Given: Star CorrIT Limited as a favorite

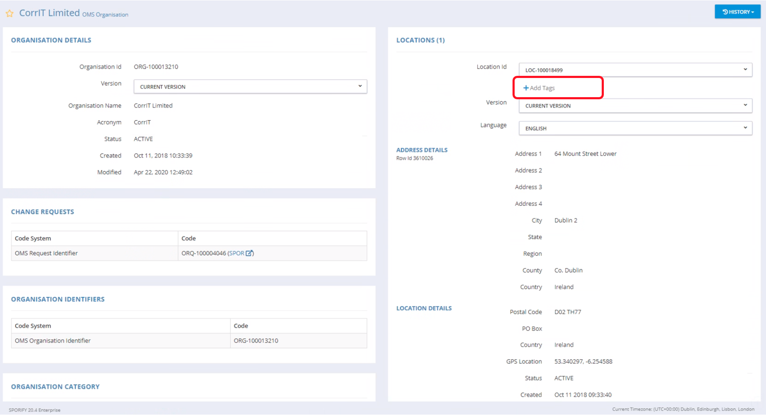Looking at the screenshot, I should (9, 14).
